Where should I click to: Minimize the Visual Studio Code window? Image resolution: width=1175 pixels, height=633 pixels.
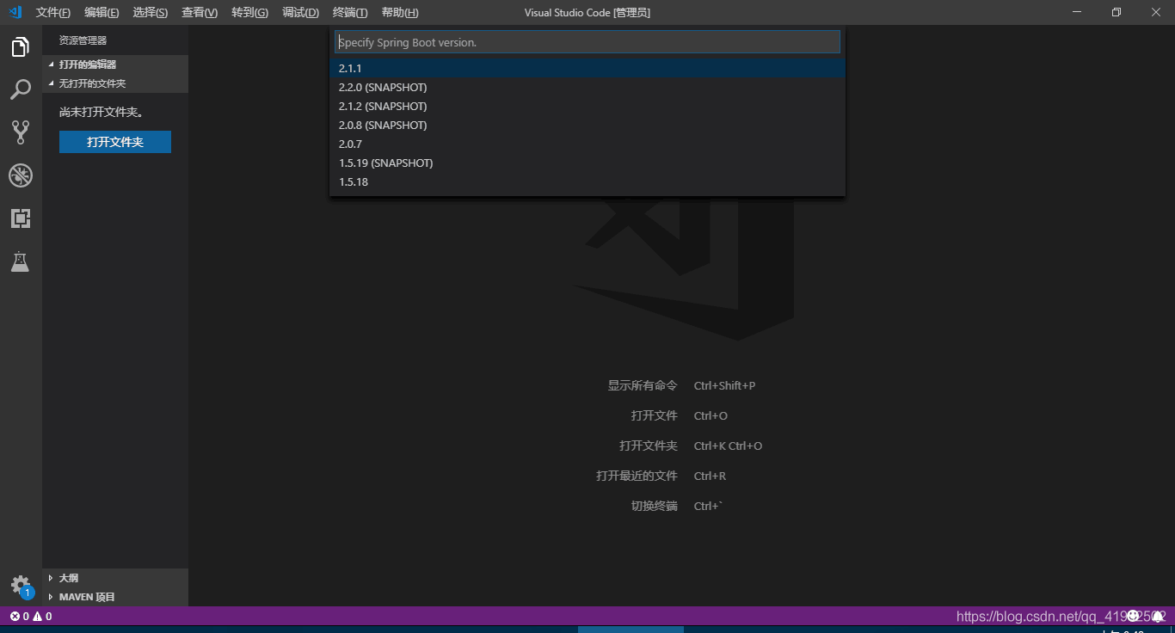point(1077,12)
